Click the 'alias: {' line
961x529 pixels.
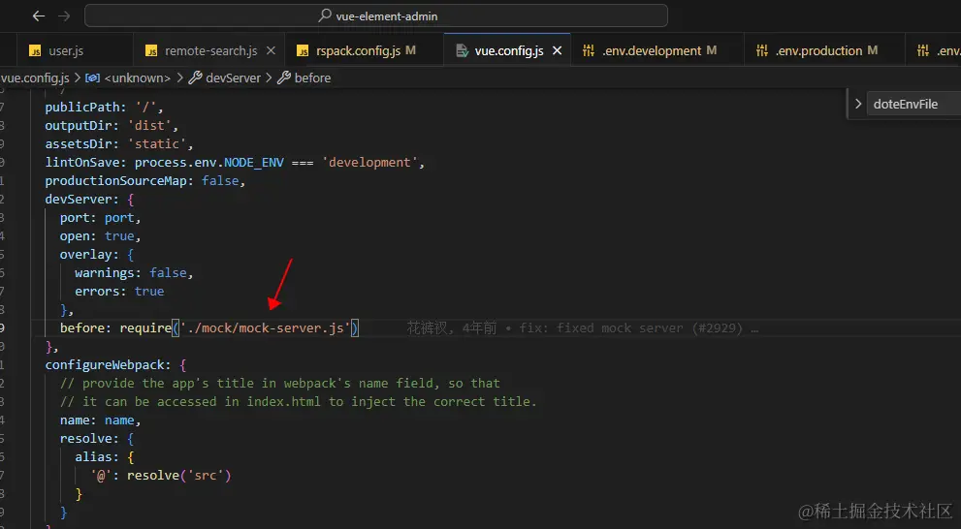click(104, 456)
